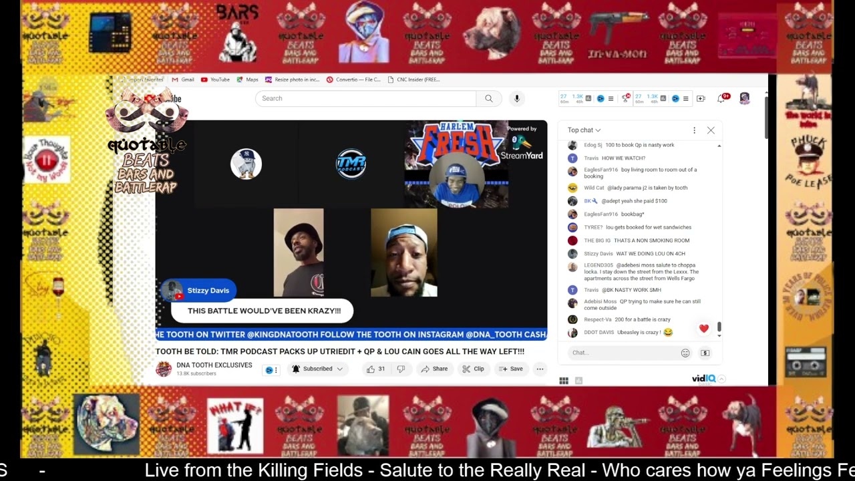This screenshot has width=855, height=481.
Task: Focus the YouTube search field
Action: (x=365, y=98)
